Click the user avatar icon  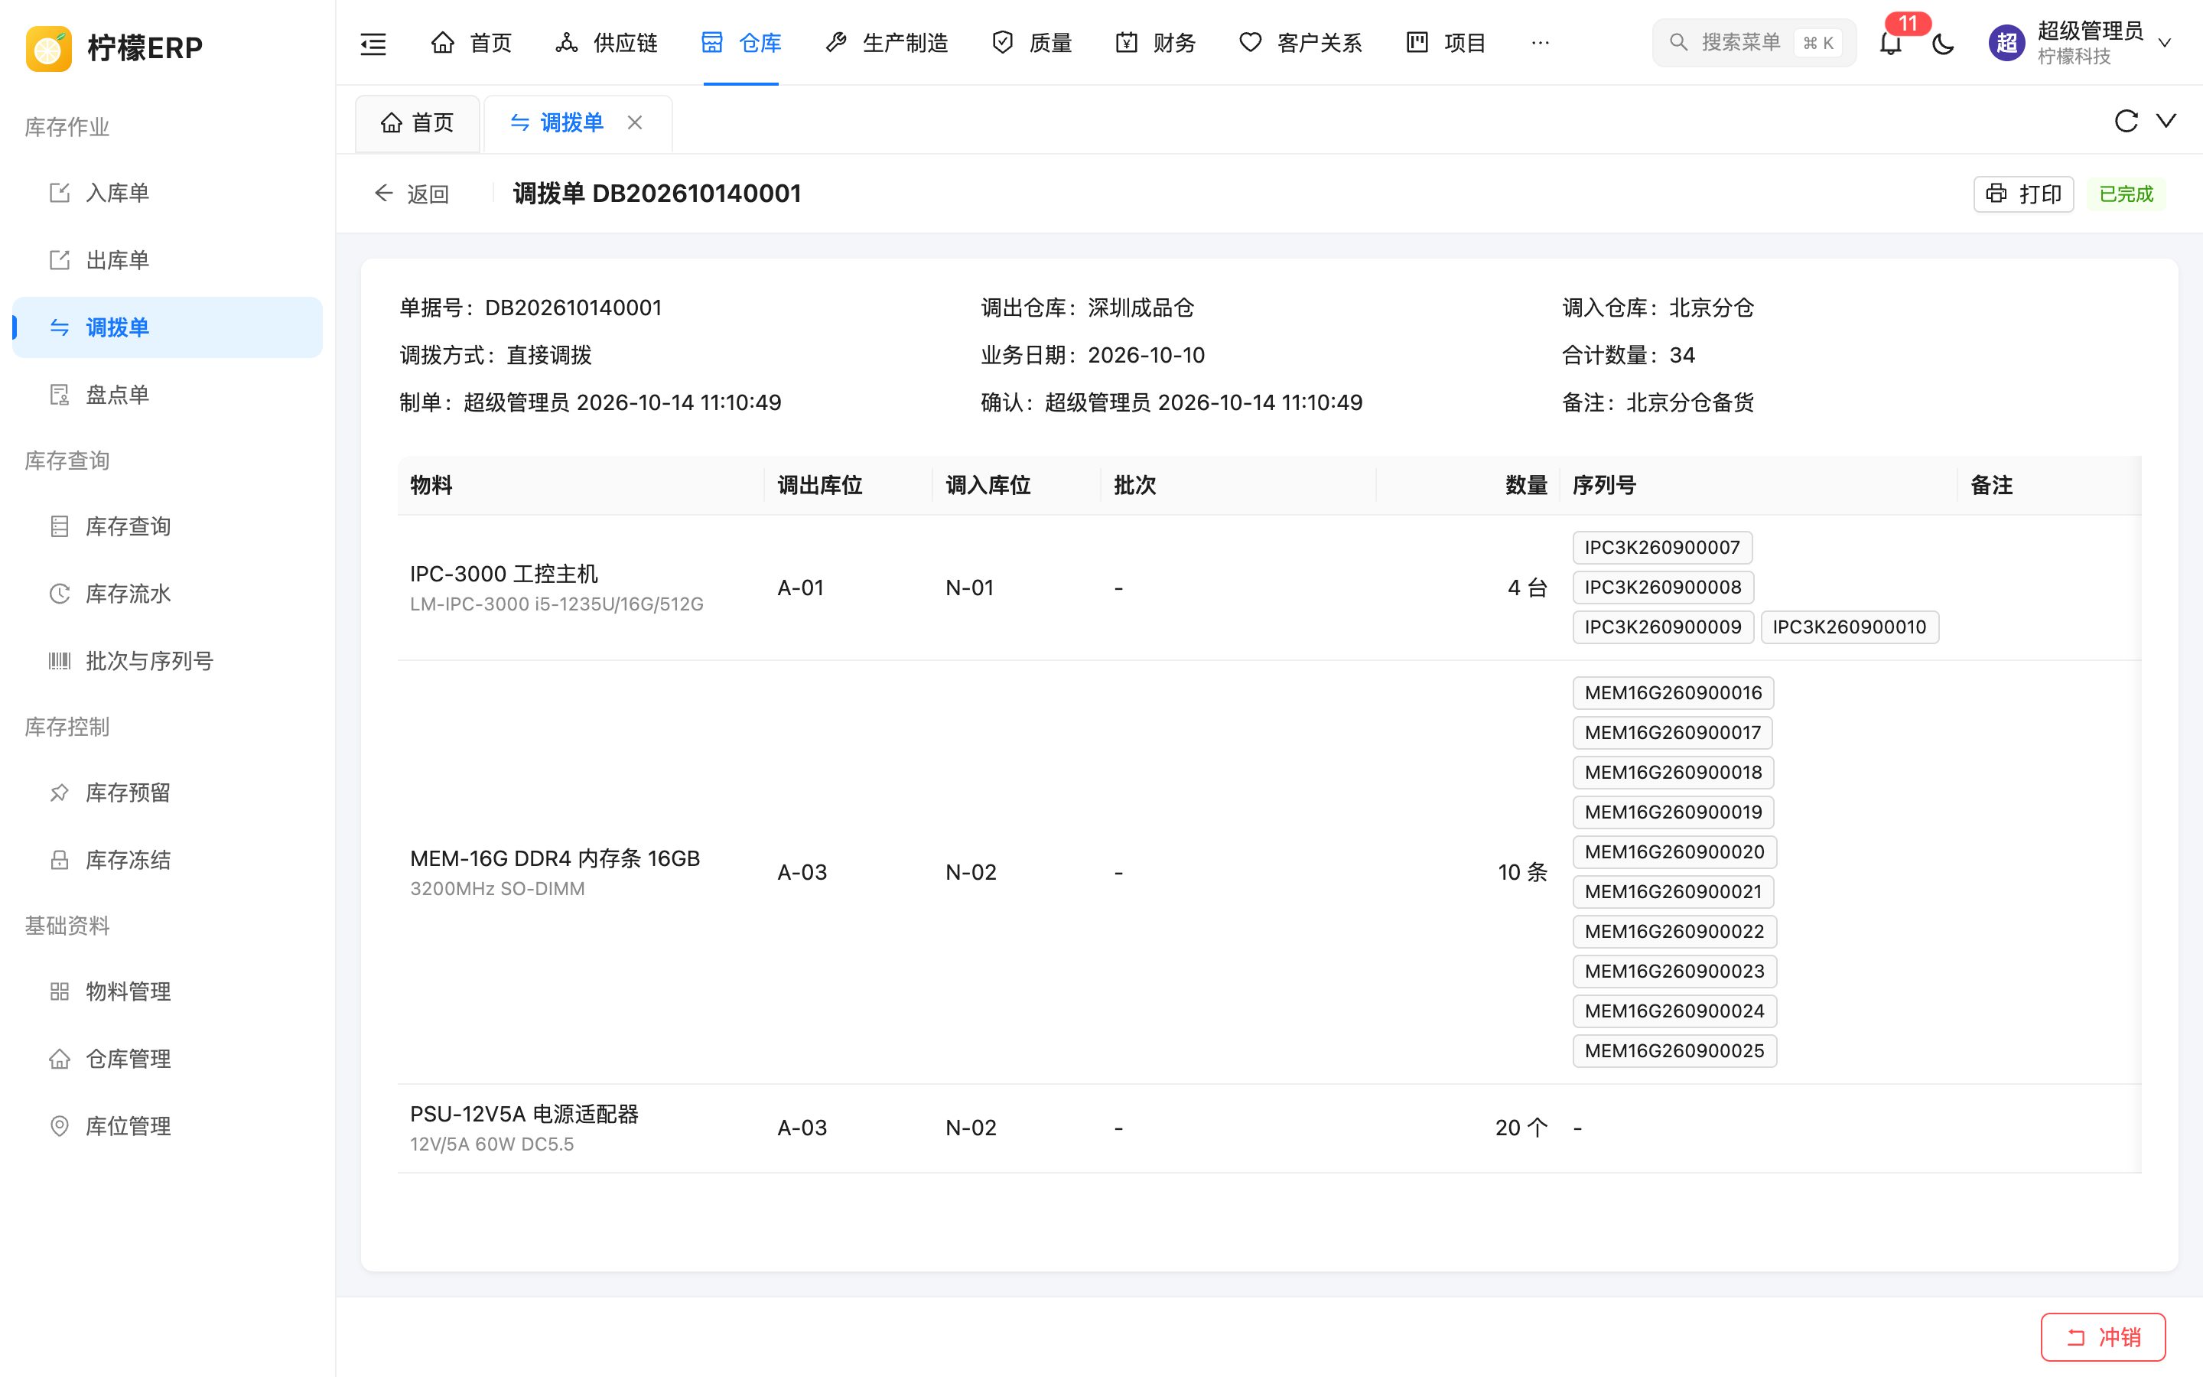pyautogui.click(x=2006, y=43)
